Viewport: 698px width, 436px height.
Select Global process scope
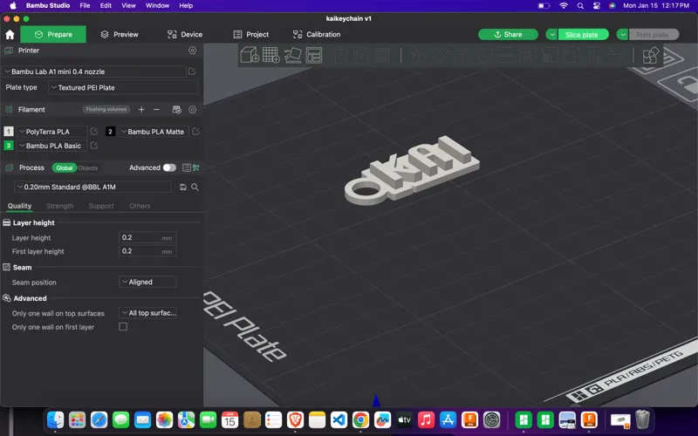point(64,167)
